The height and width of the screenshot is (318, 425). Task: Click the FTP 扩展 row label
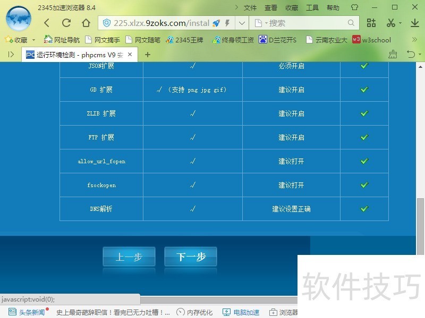pos(101,137)
